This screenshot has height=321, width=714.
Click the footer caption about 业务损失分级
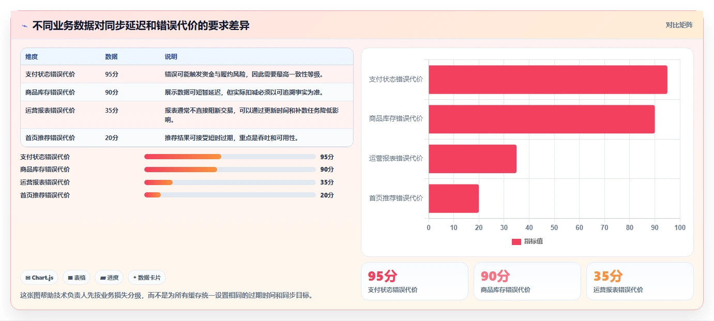tap(166, 296)
